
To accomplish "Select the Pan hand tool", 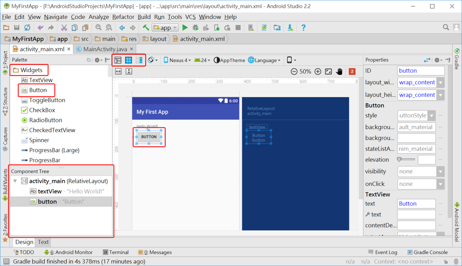I will coord(339,72).
